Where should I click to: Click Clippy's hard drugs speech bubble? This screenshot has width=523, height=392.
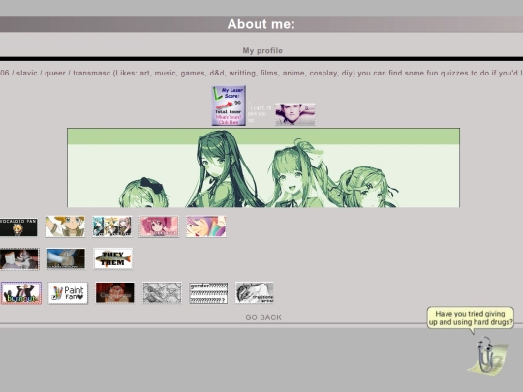(471, 318)
